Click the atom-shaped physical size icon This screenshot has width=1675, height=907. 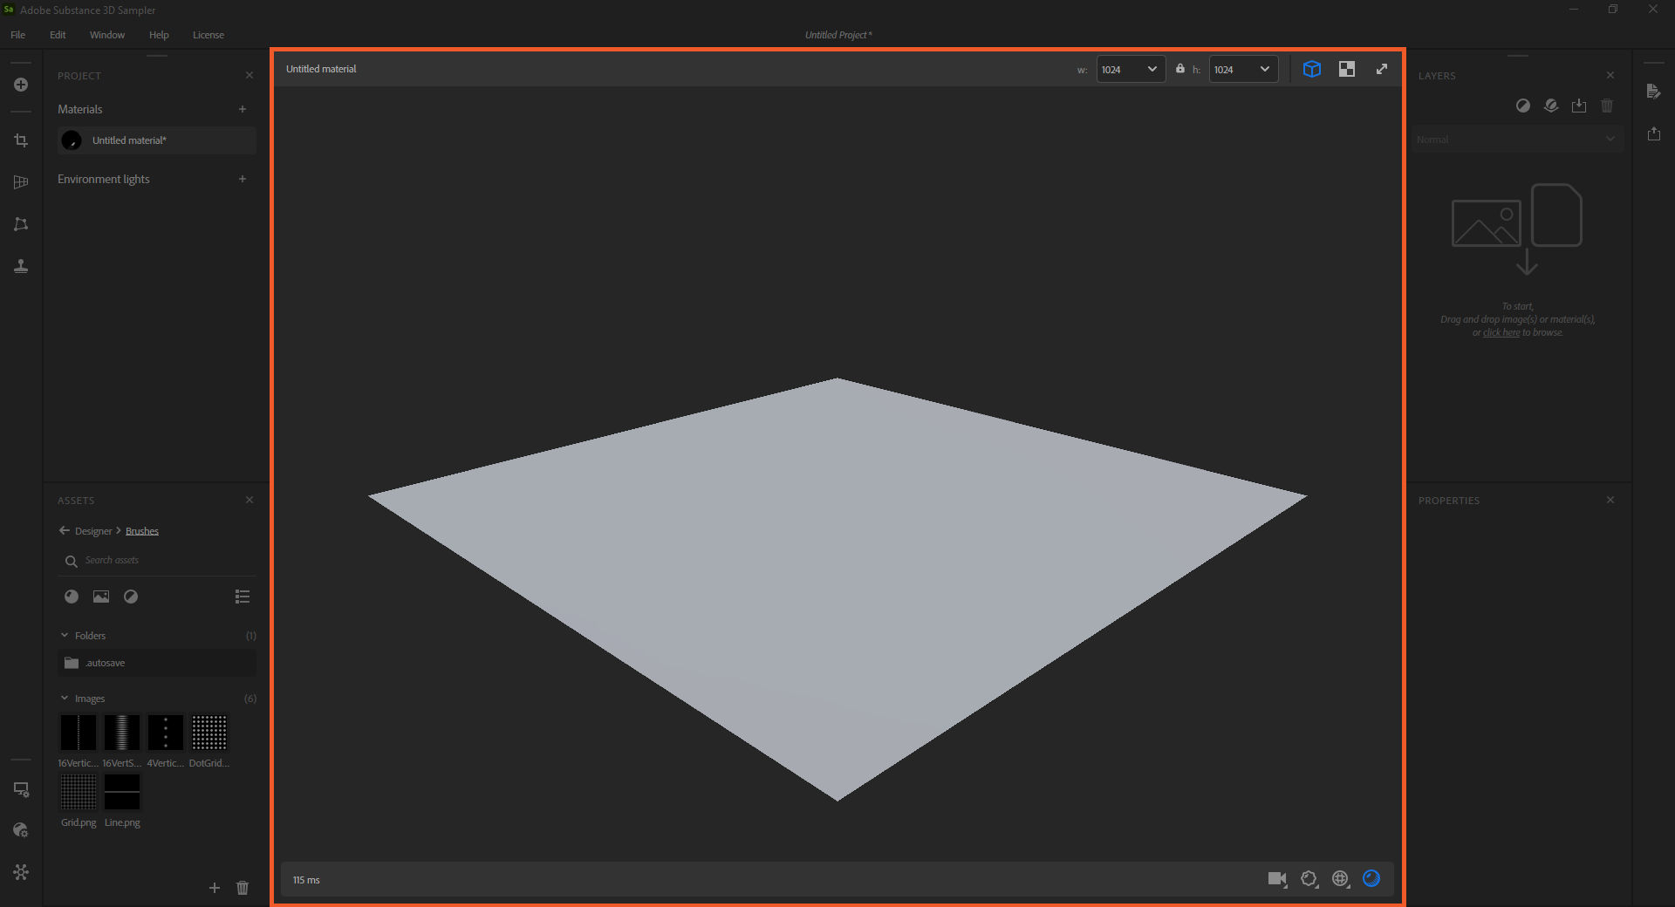tap(21, 872)
